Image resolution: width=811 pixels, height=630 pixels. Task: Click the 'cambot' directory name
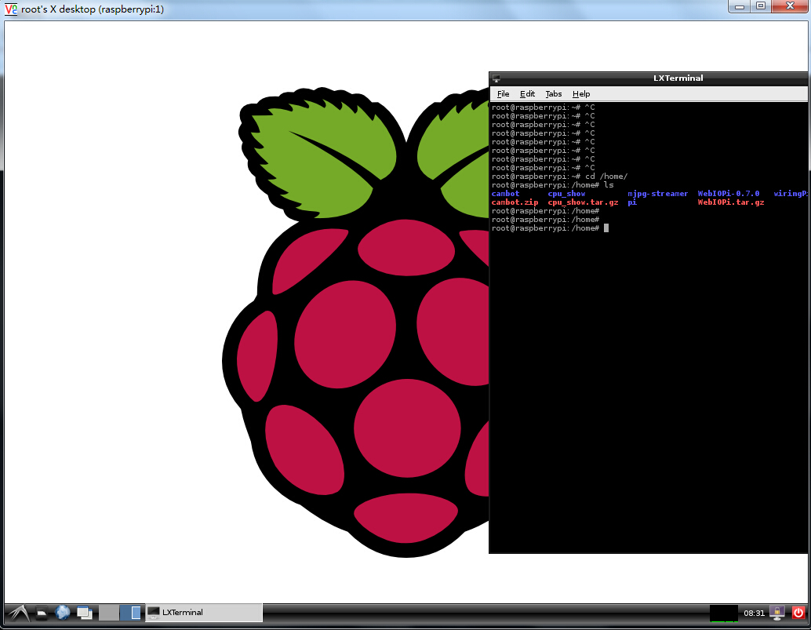505,194
